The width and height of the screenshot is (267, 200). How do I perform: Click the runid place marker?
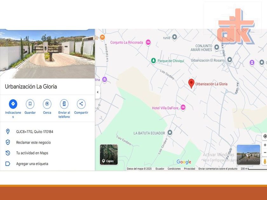click(x=175, y=37)
